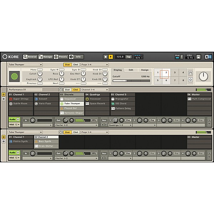Select morph grid cell 7
The height and width of the screenshot is (214, 214).
tap(175, 80)
